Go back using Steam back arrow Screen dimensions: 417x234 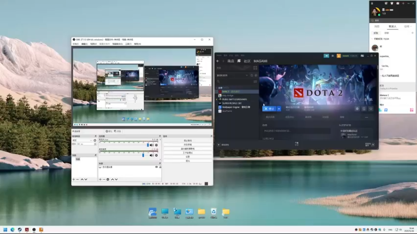pyautogui.click(x=218, y=61)
